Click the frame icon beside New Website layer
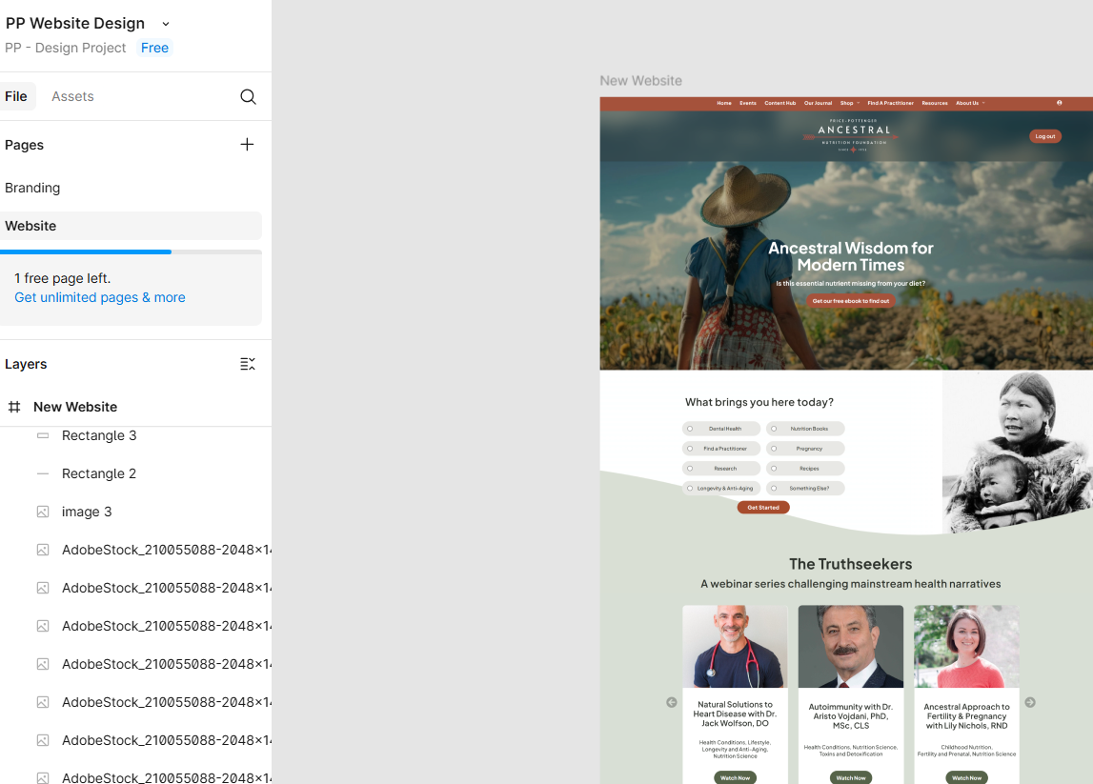This screenshot has height=784, width=1093. click(14, 407)
